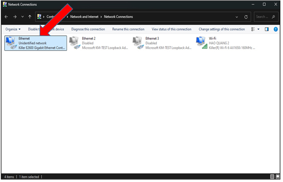Click the breadcrumb chevron before Network Connections

101,17
